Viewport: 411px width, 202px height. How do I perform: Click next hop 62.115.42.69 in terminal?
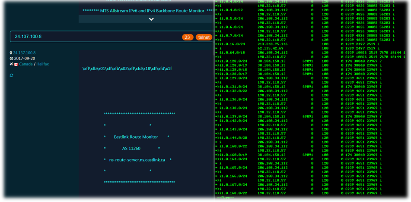pyautogui.click(x=271, y=48)
